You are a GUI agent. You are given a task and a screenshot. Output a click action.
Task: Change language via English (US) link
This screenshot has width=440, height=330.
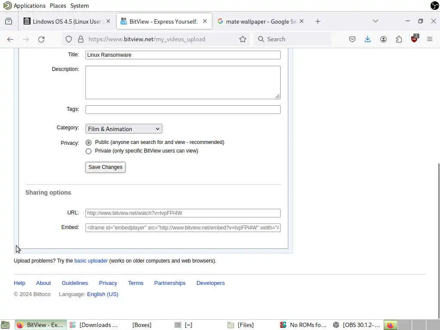tap(102, 294)
